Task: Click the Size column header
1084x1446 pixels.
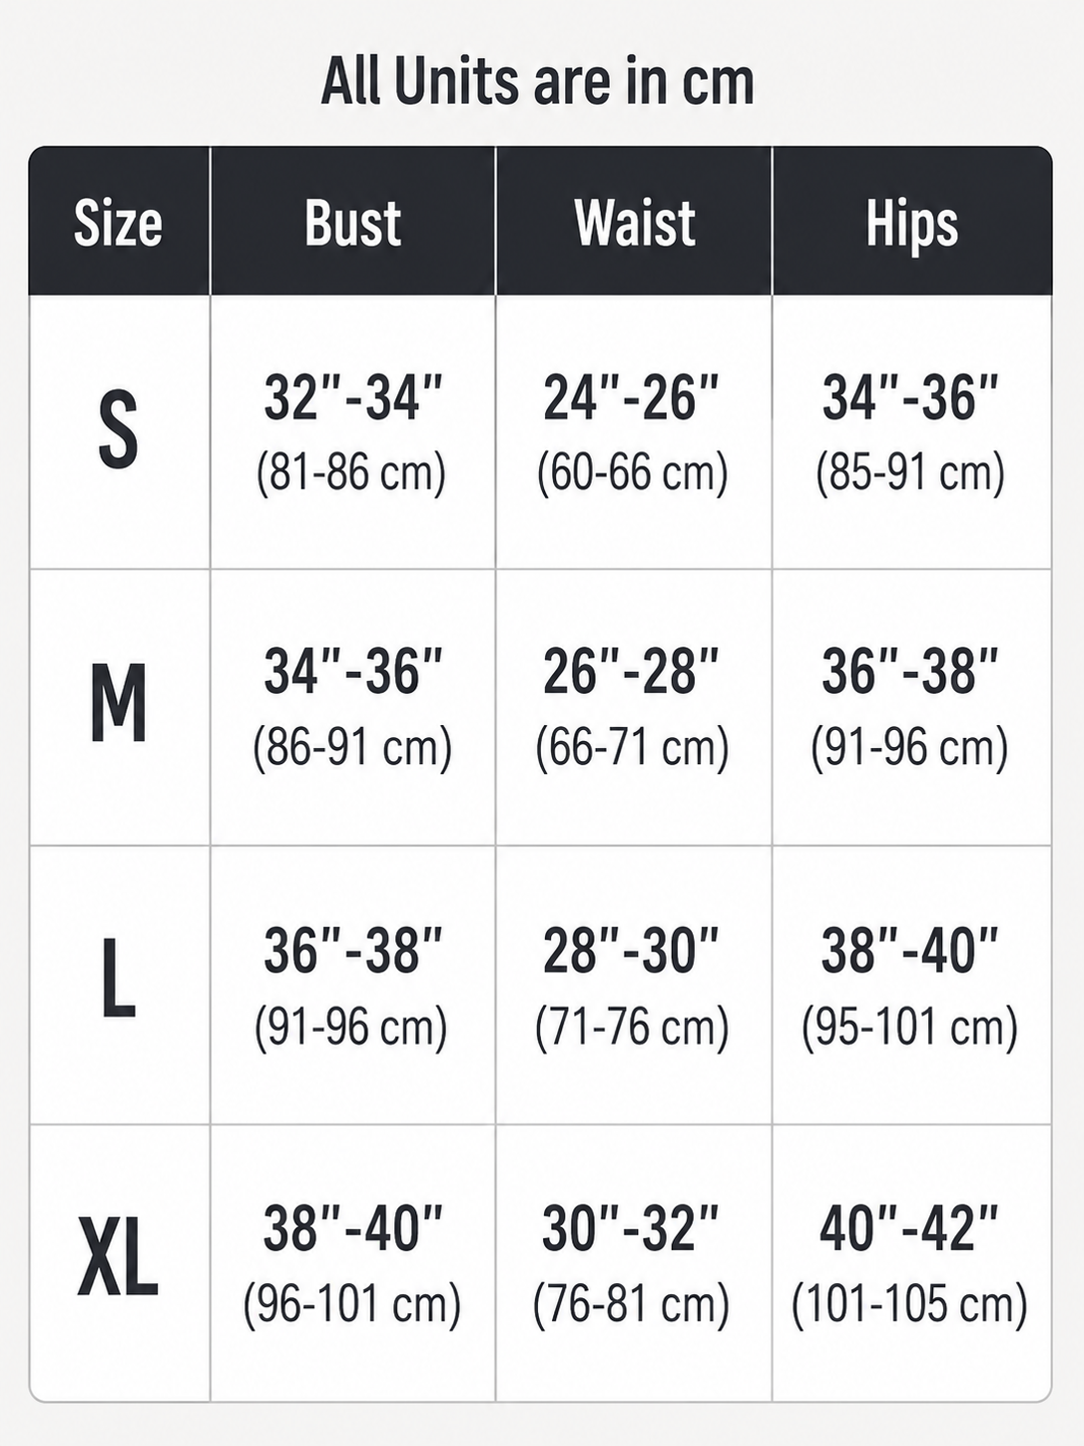Action: click(118, 223)
